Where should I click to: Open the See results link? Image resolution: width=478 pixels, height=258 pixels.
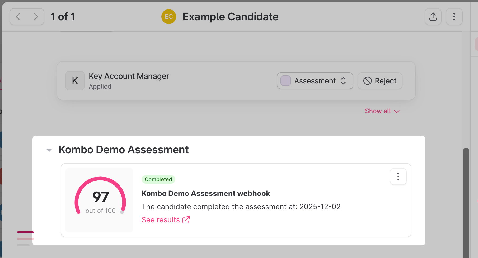click(x=161, y=220)
